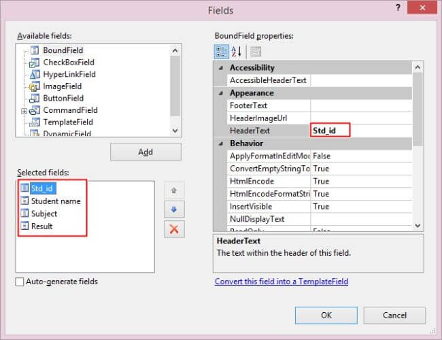Screen dimensions: 442x340
Task: Change ConvertEmptyStringToNull value True
Action: (361, 169)
